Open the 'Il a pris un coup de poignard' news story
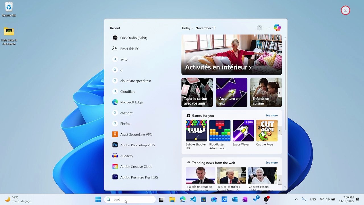This screenshot has height=205, width=364. (x=200, y=179)
